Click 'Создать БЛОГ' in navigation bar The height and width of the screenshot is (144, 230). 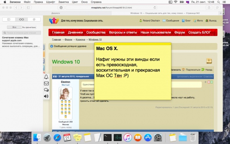[199, 32]
